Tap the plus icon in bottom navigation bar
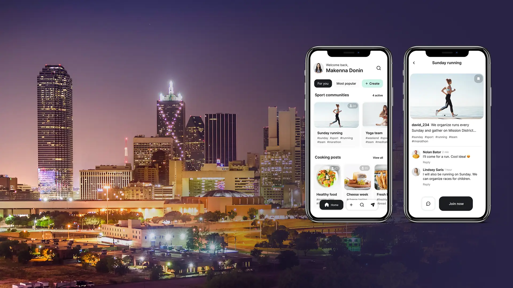Screen dimensions: 513x288 (x=351, y=205)
